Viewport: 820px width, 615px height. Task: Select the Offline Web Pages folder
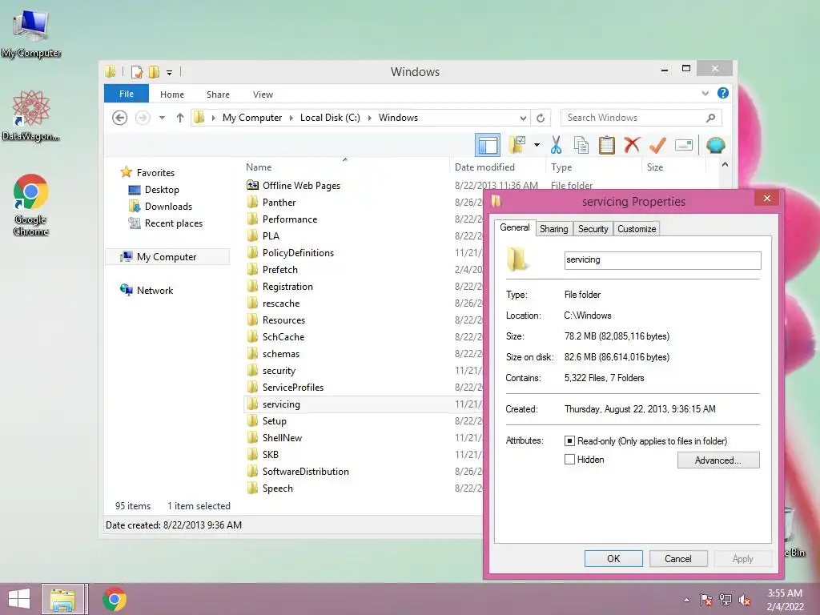pyautogui.click(x=301, y=186)
